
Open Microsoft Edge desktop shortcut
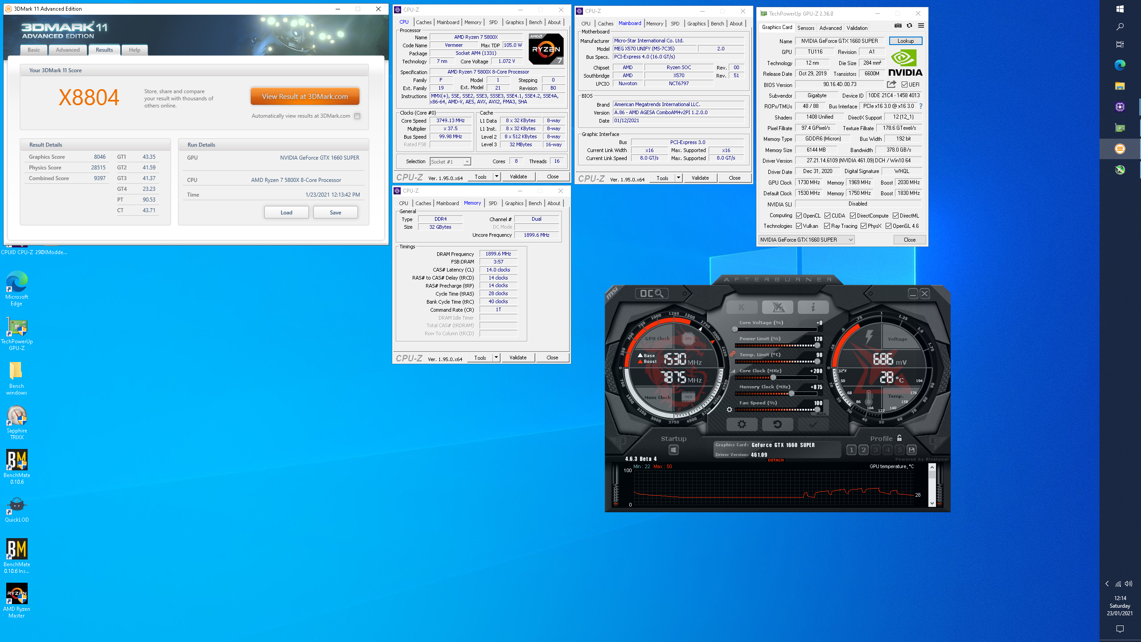16,288
